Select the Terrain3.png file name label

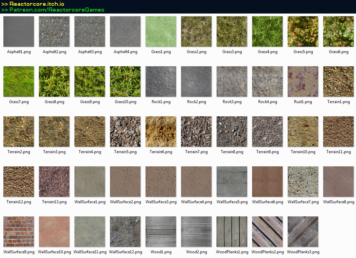(x=54, y=152)
